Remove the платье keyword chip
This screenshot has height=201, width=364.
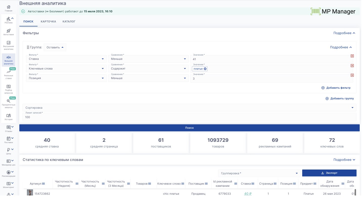(205, 69)
